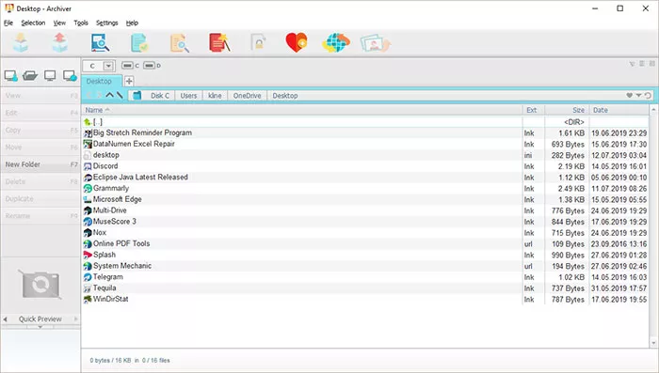Select Discord shortcut
659x373 pixels.
[365, 166]
